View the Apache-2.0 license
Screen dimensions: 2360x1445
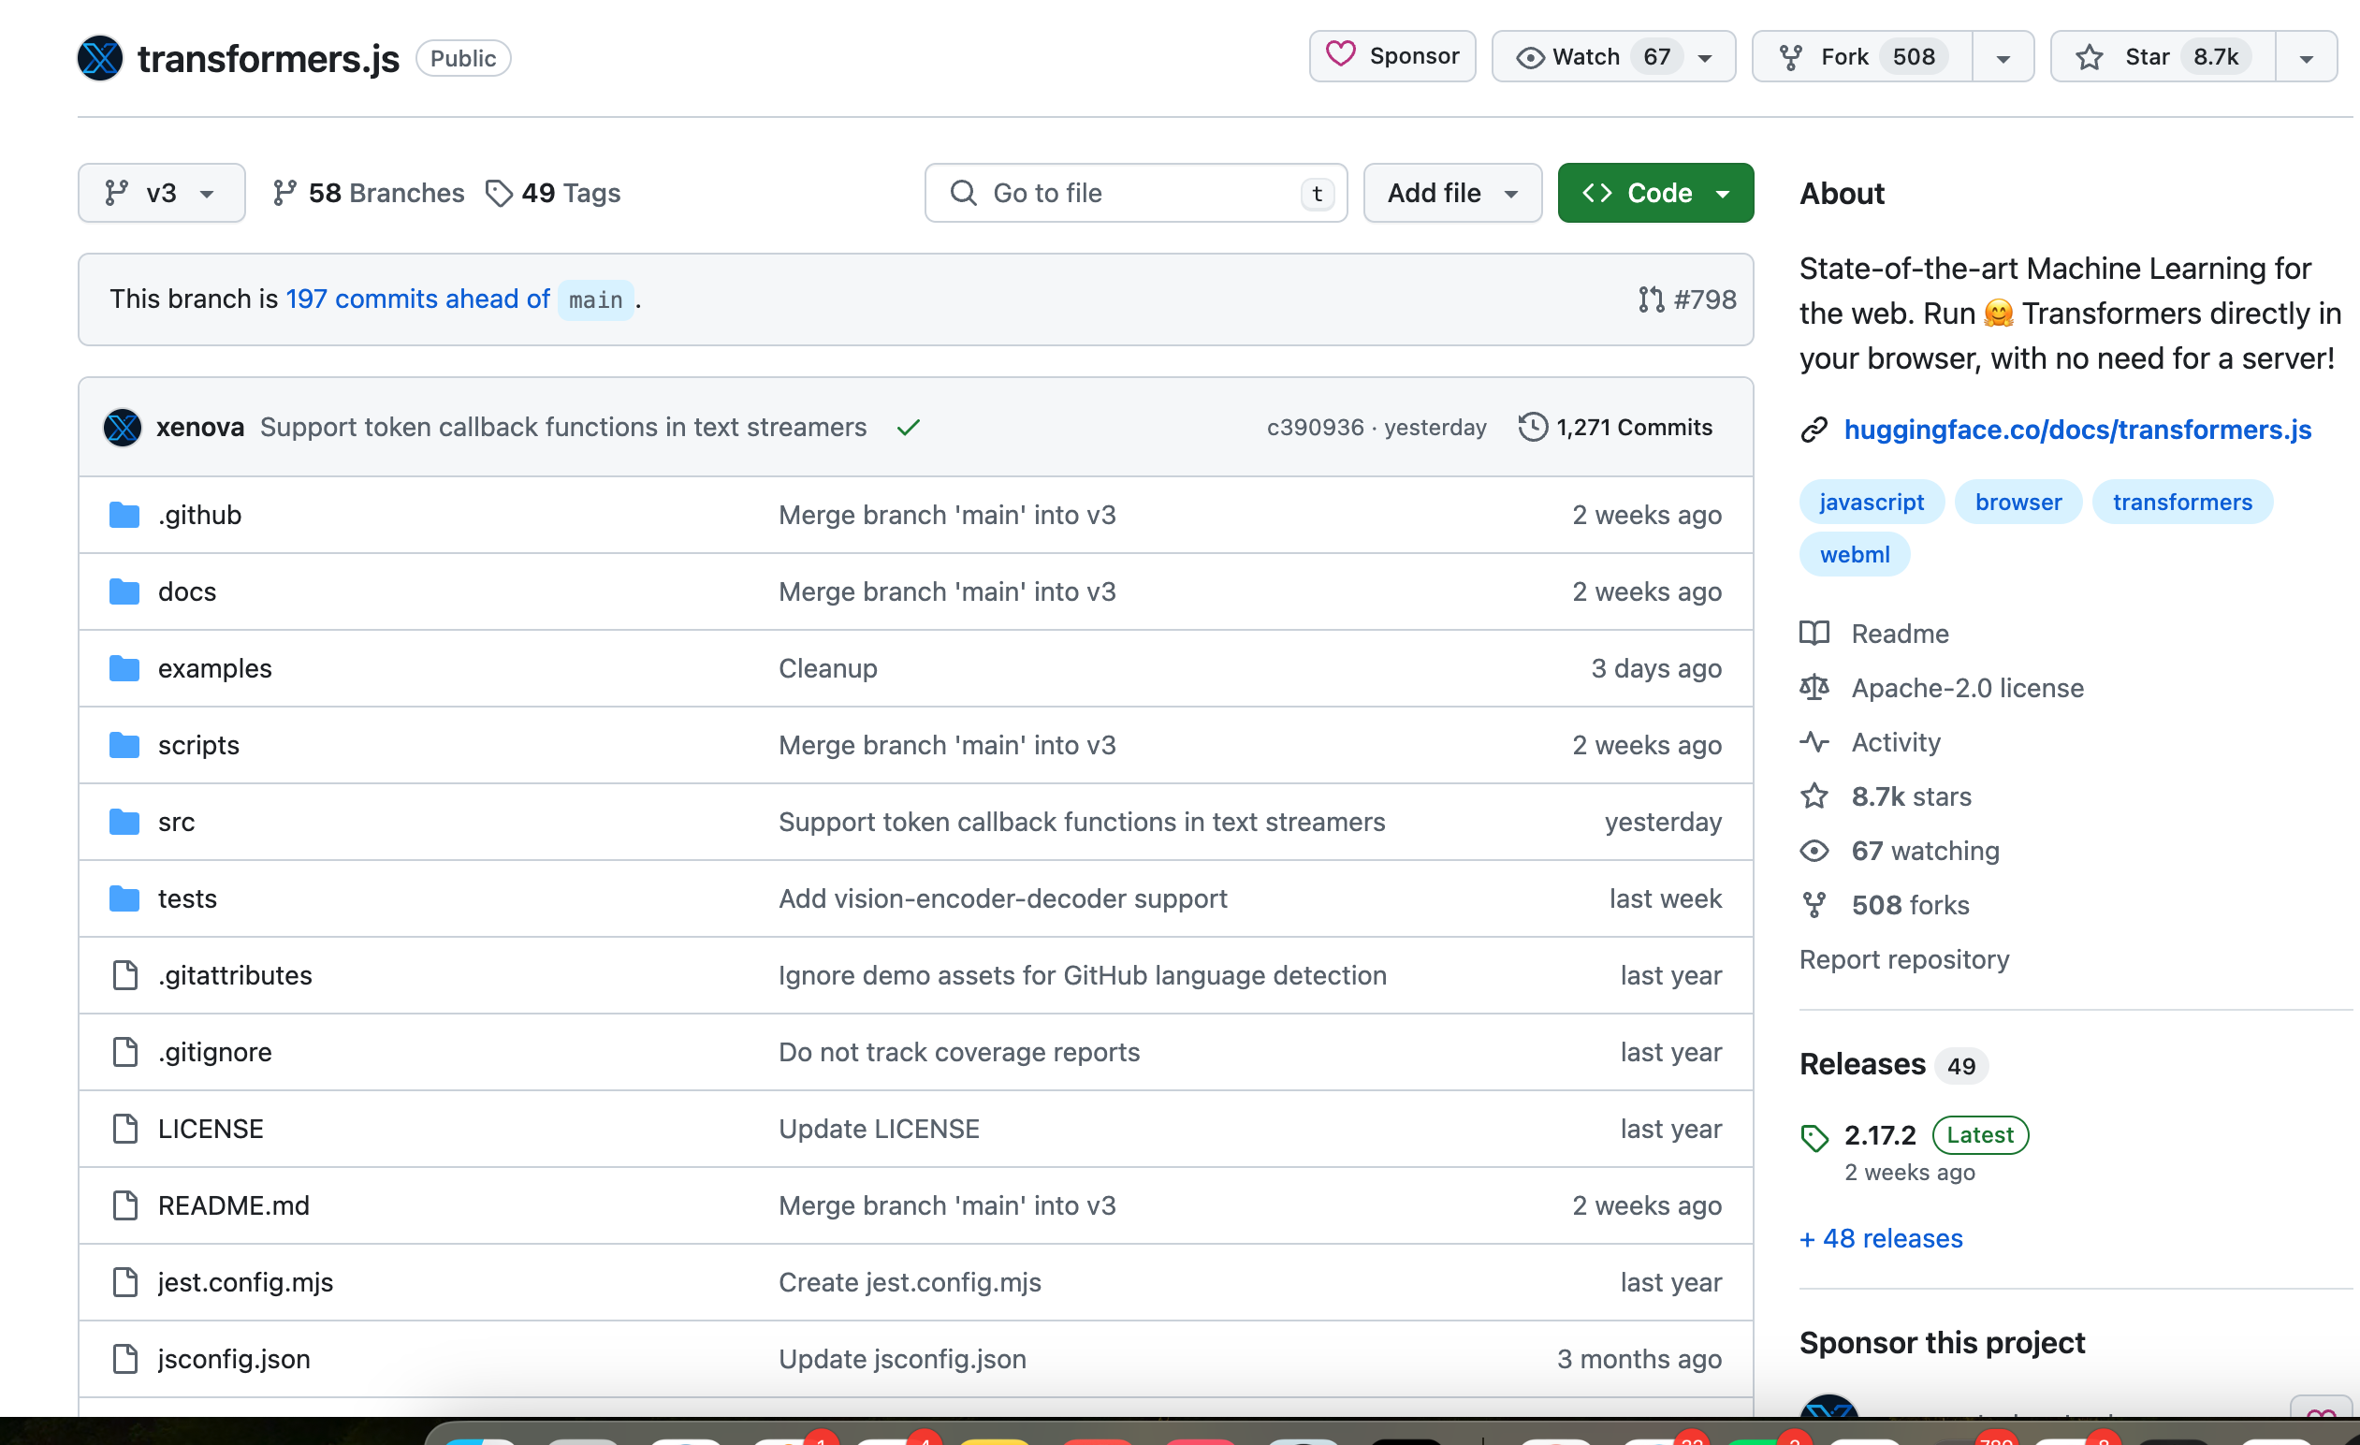(1942, 688)
